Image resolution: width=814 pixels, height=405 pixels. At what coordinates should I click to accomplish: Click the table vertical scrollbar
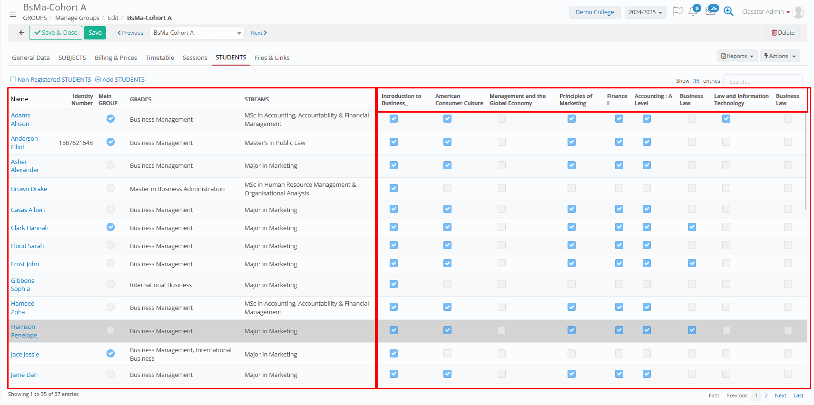(x=806, y=162)
